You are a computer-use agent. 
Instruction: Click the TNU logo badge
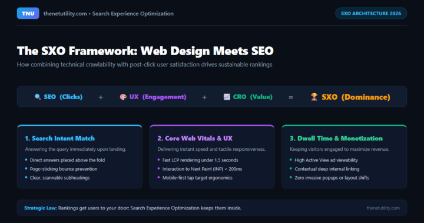28,13
